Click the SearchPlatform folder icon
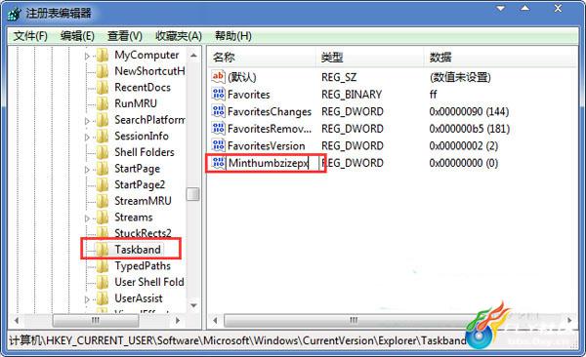Screen dimensions: 586x357 click(x=103, y=120)
